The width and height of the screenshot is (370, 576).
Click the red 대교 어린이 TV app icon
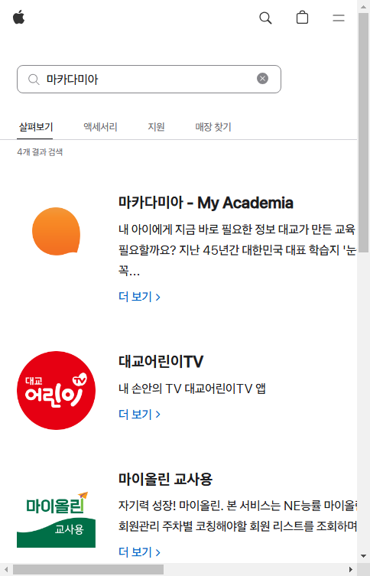click(x=56, y=390)
